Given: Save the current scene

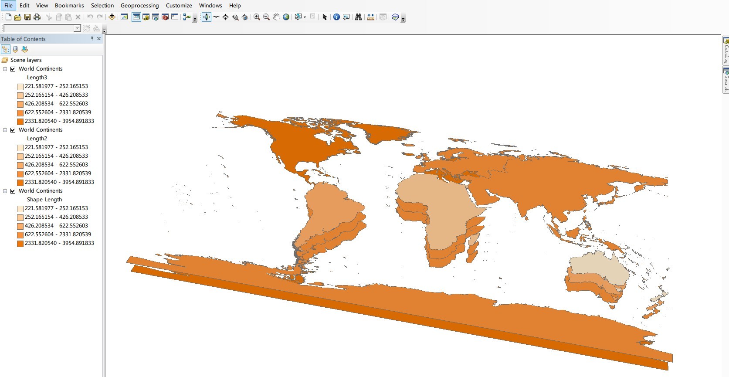Looking at the screenshot, I should click(27, 17).
